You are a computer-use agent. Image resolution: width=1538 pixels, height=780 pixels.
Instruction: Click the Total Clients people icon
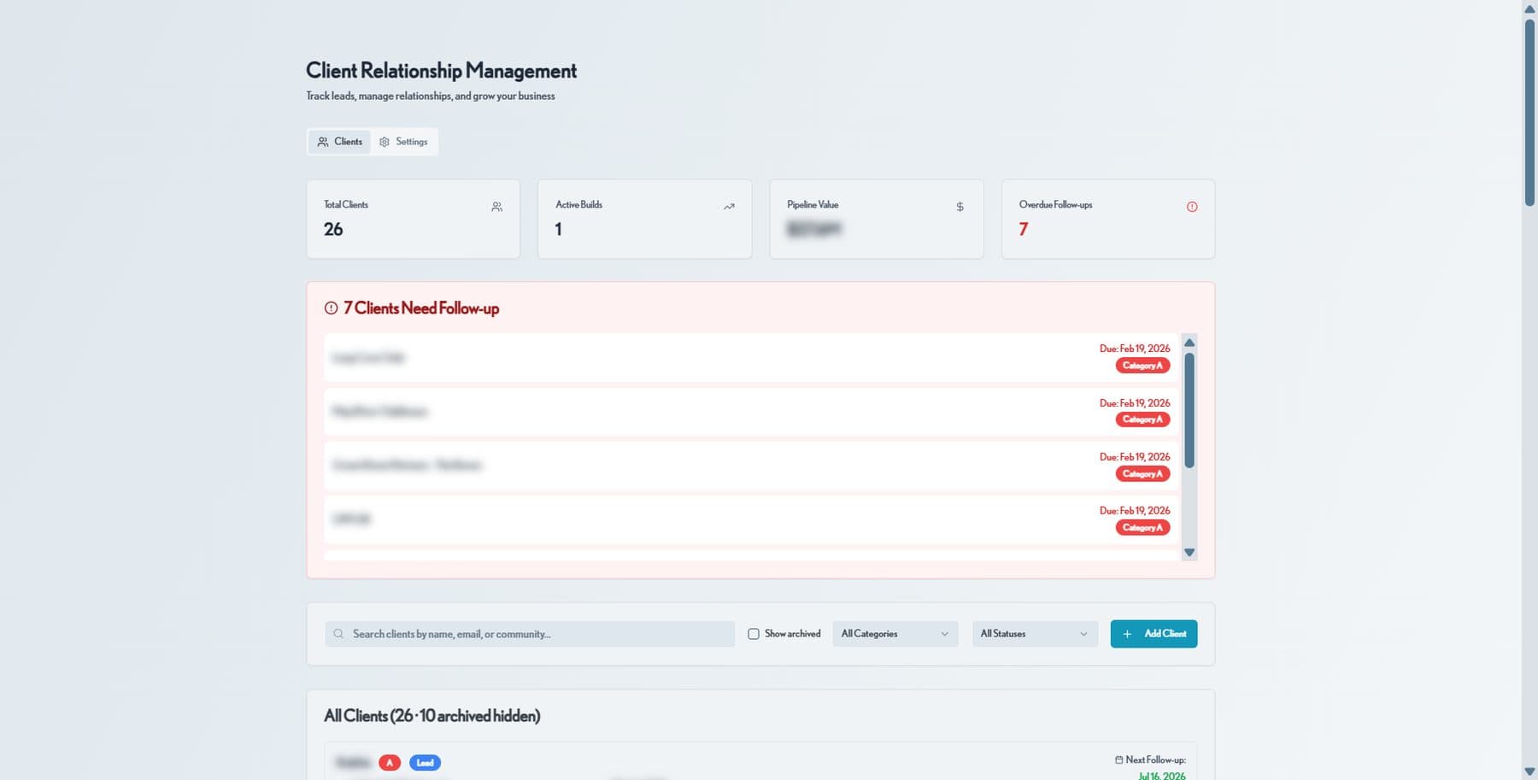(x=496, y=207)
